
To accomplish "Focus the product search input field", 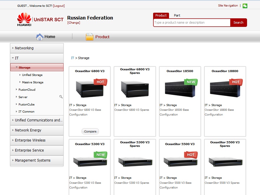I will click(x=192, y=22).
